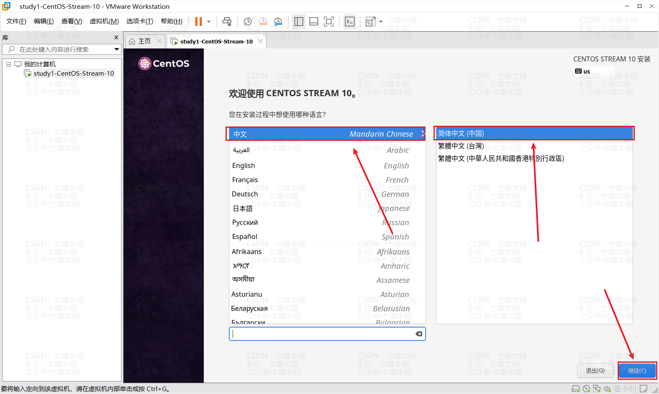Click the us keyboard layout indicator
Viewport: 659px width, 394px height.
pyautogui.click(x=583, y=71)
